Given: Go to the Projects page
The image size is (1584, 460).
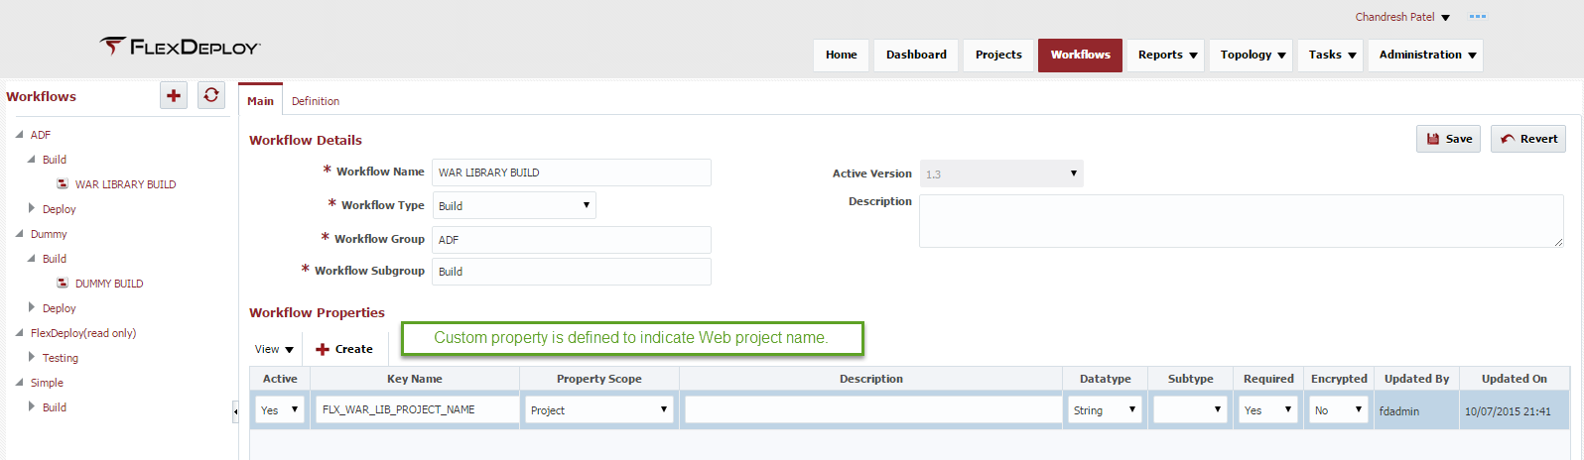Looking at the screenshot, I should click(x=998, y=56).
